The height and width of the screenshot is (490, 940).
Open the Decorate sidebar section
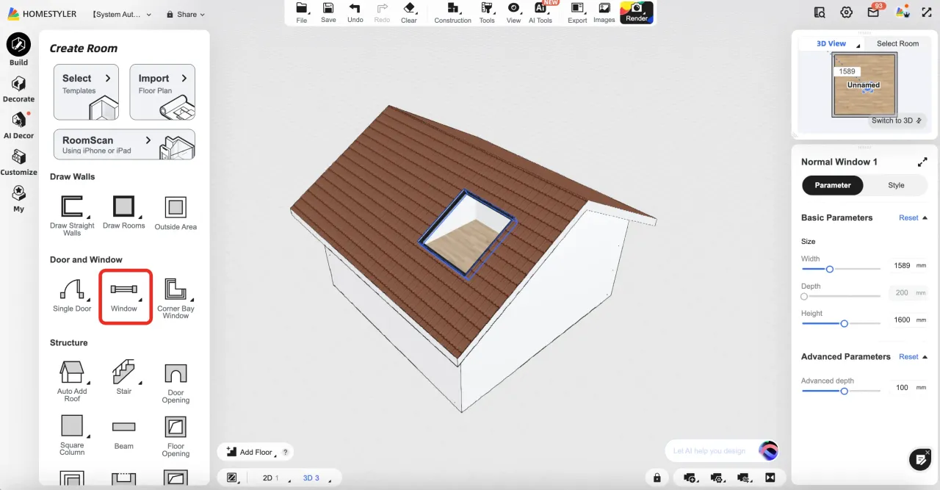click(x=18, y=90)
